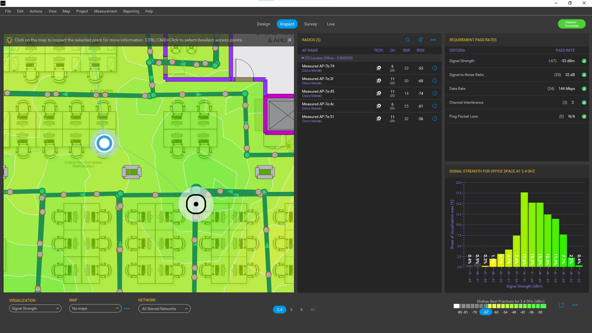
Task: Click the Adapters Connected button
Action: [x=571, y=24]
